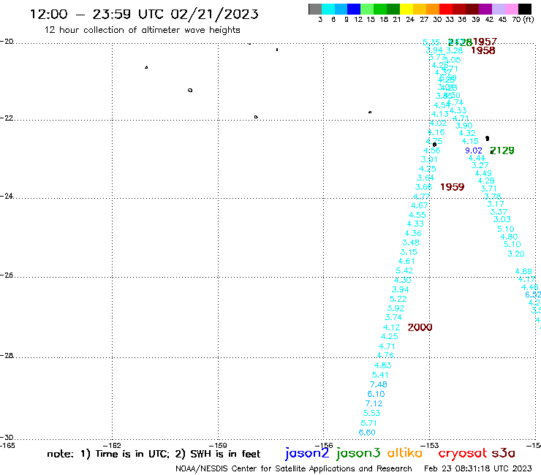
Task: Click the maroon '2000' time label
Action: (420, 327)
